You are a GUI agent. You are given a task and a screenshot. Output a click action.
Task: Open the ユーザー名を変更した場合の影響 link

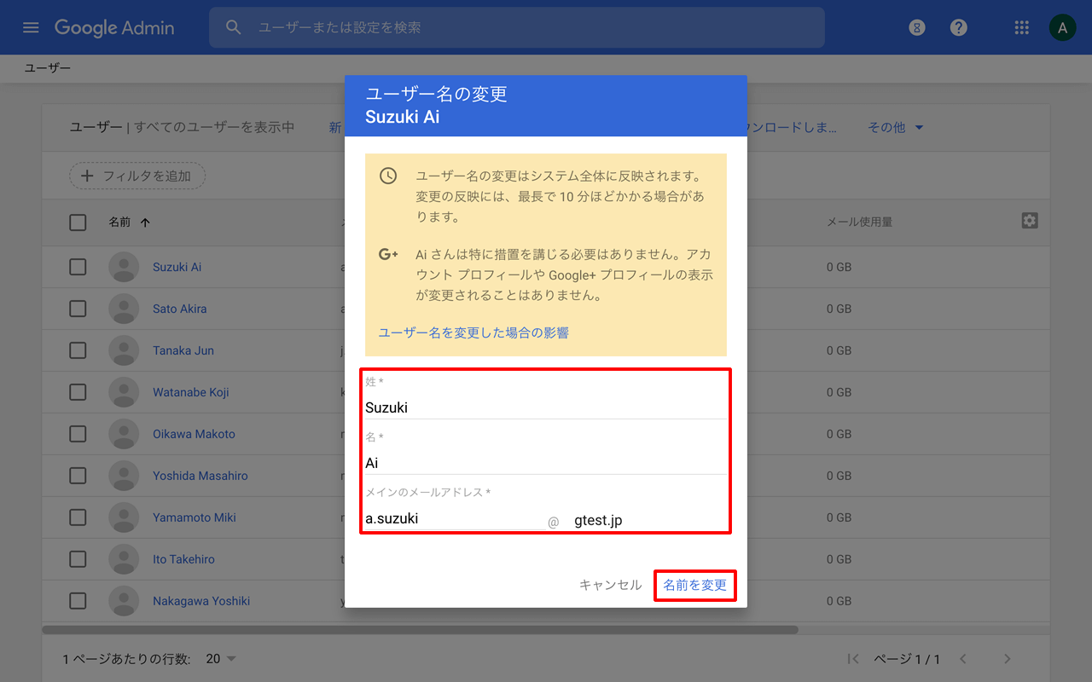[x=473, y=332]
